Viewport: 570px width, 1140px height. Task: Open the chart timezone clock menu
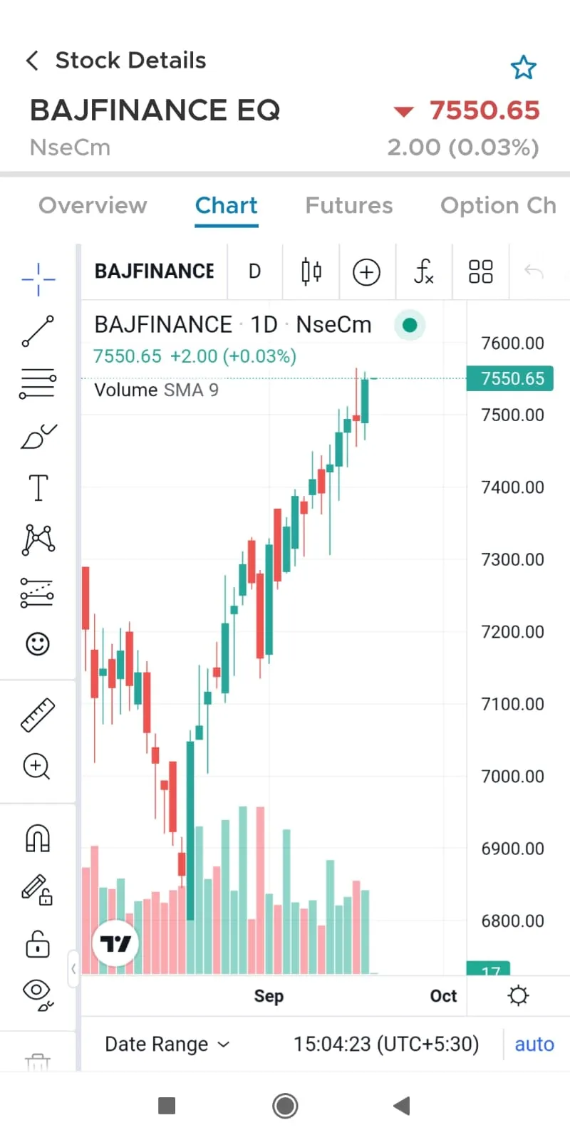pos(386,1044)
